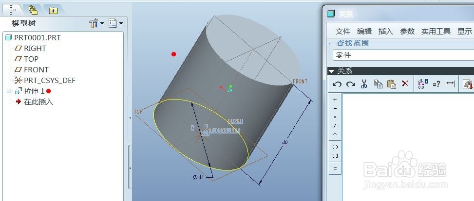
Task: Click the TOP plane label in viewport
Action: click(x=138, y=112)
